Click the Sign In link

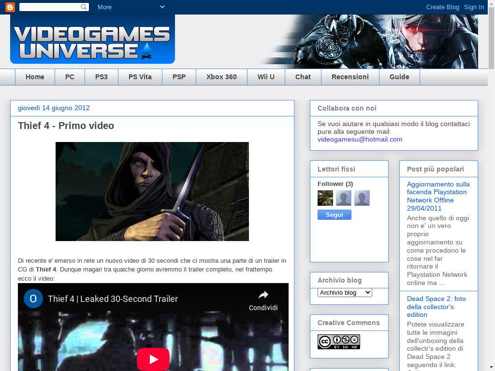click(474, 7)
